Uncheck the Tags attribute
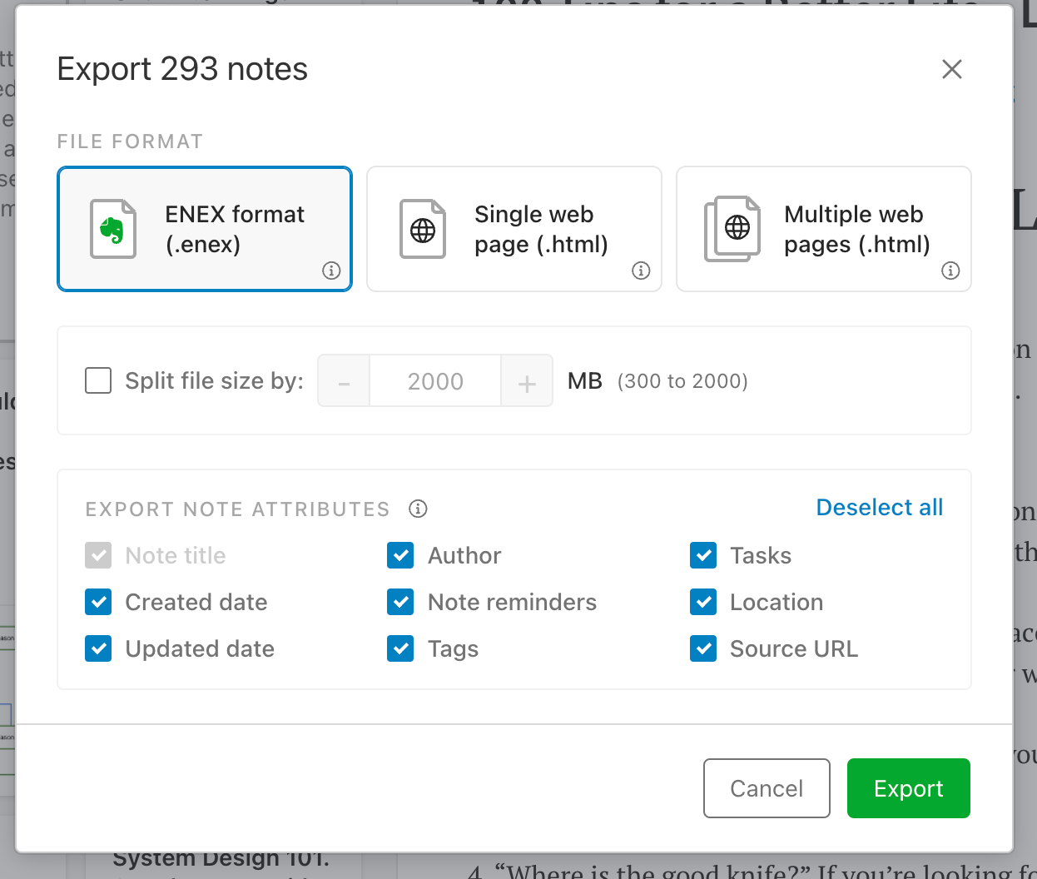This screenshot has width=1037, height=879. pyautogui.click(x=400, y=648)
